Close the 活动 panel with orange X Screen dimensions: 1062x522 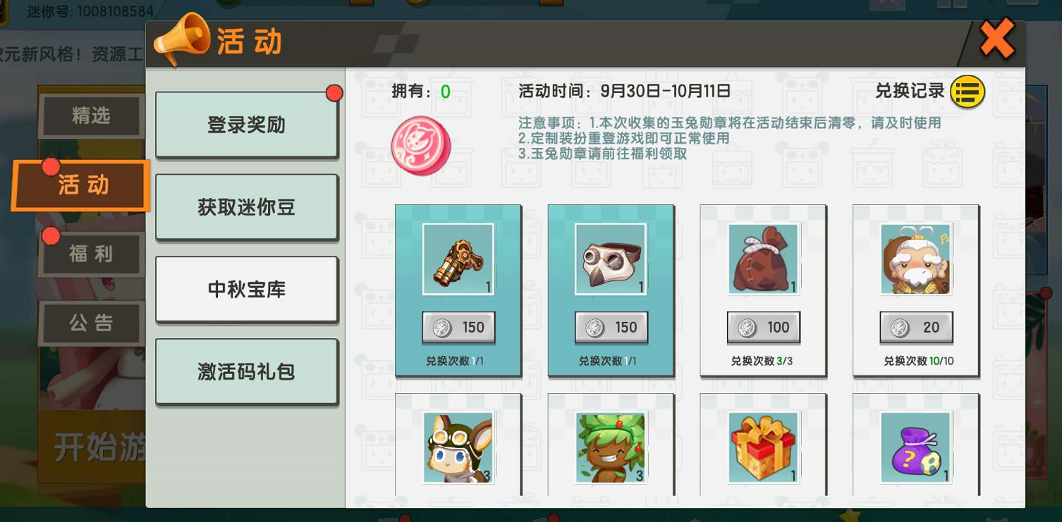(x=997, y=39)
